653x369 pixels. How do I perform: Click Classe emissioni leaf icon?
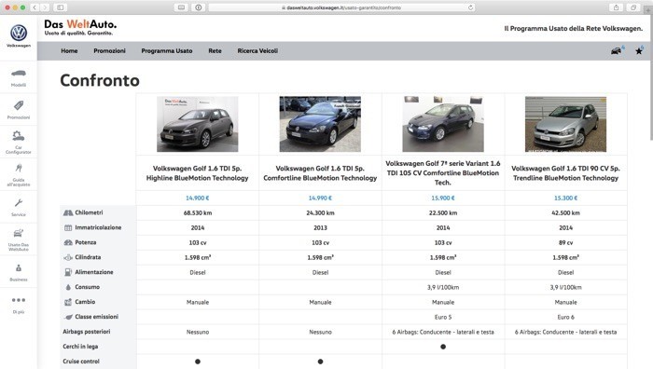[x=68, y=317]
